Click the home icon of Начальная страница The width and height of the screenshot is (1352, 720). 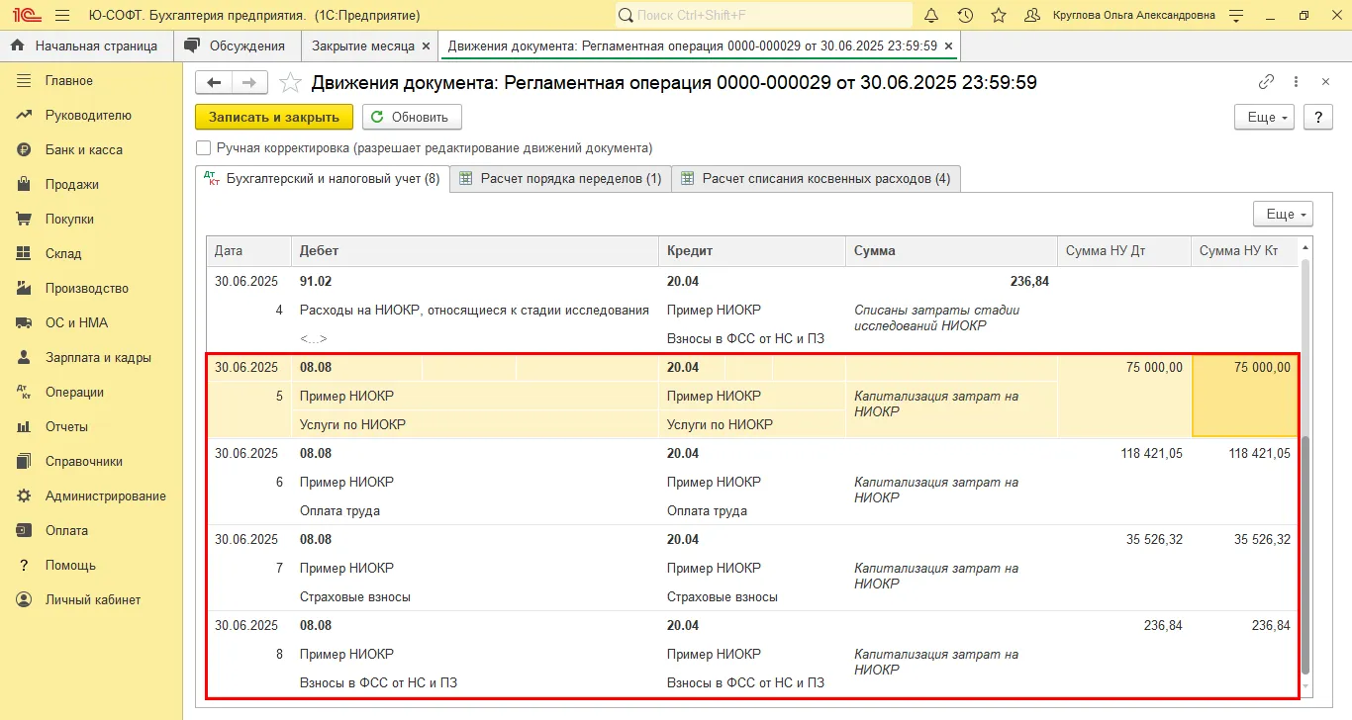18,45
